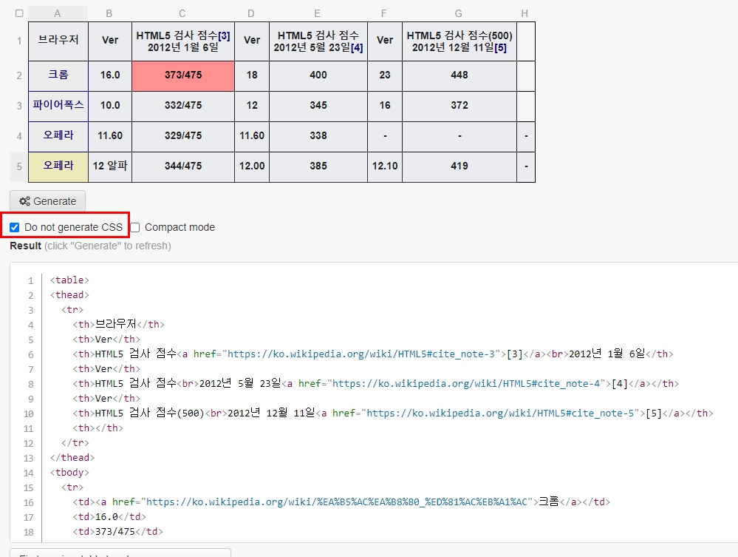Select the cell containing 329/475

point(183,135)
